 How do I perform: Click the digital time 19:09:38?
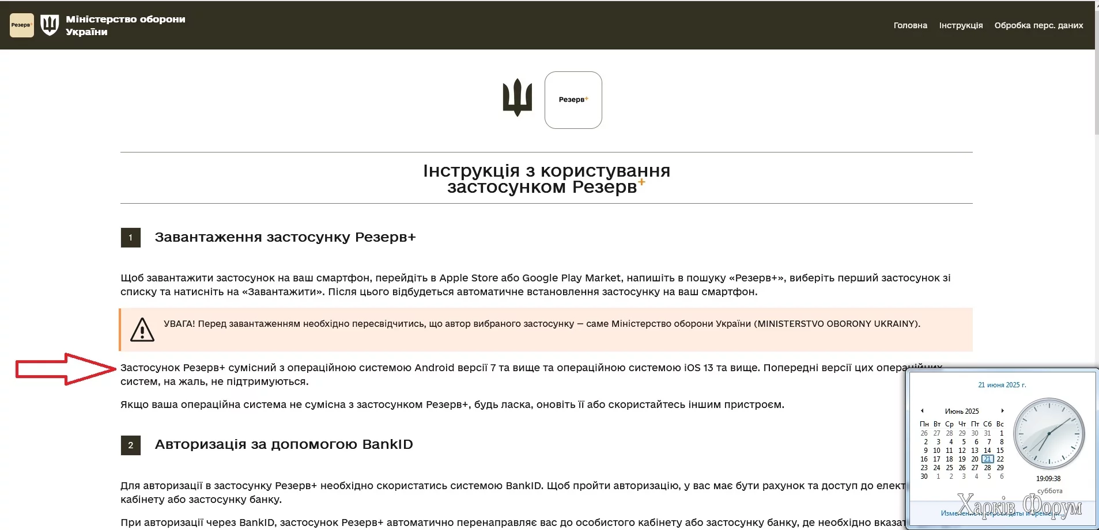coord(1048,479)
